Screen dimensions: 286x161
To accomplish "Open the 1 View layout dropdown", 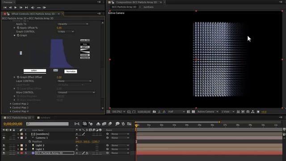I will pyautogui.click(x=227, y=112).
